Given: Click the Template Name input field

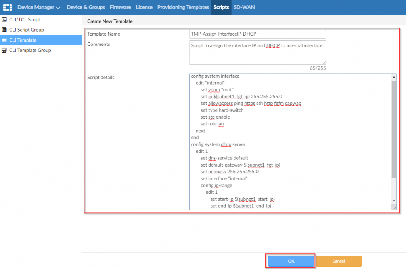Looking at the screenshot, I should (257, 34).
